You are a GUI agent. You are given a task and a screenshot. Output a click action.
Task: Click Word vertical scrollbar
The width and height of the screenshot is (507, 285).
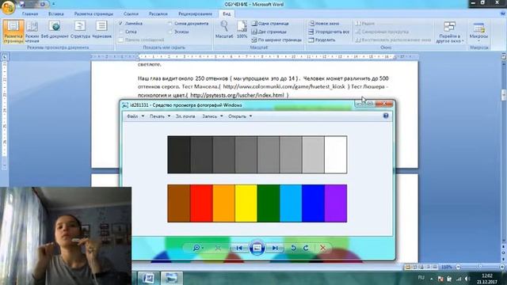point(504,95)
